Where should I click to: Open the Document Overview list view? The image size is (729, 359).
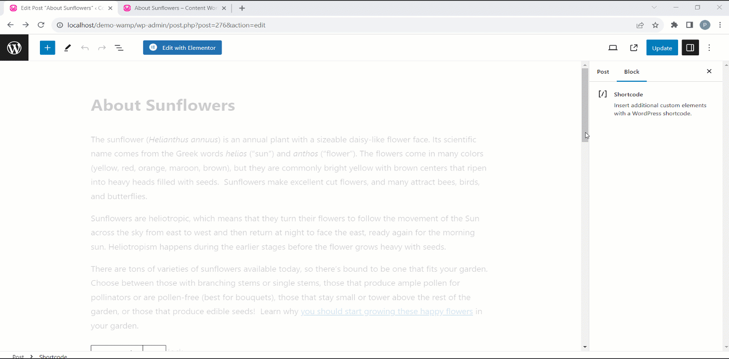click(x=119, y=47)
